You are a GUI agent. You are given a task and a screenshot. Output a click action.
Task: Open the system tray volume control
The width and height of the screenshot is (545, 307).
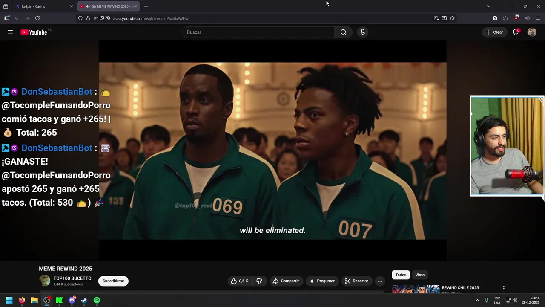515,300
